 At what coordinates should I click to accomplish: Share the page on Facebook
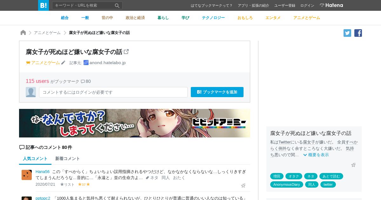point(358,33)
